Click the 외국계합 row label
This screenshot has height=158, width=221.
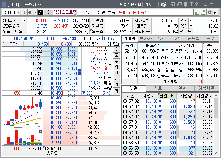(x=170, y=81)
